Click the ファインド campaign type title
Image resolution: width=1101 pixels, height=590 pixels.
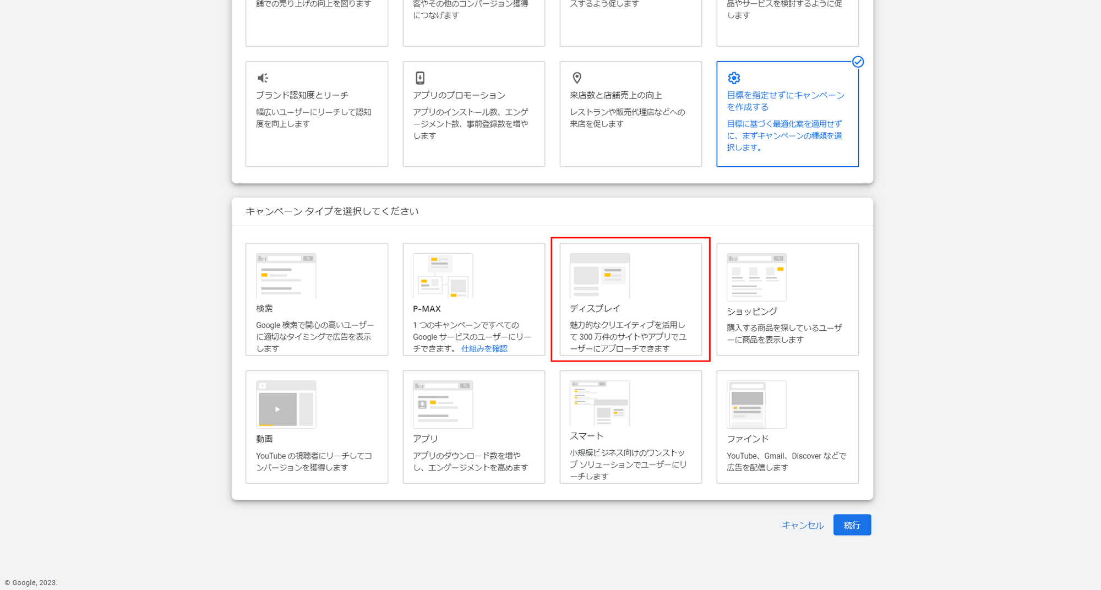click(x=748, y=439)
